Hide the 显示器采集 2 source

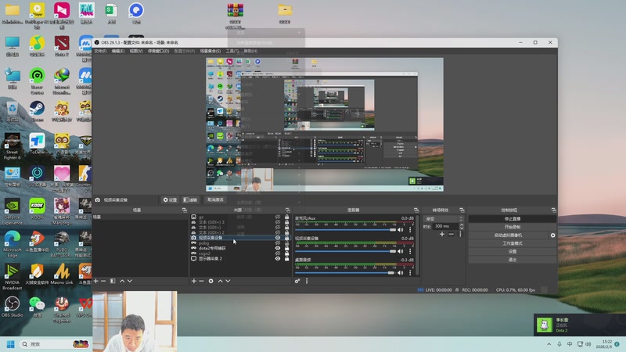click(278, 259)
